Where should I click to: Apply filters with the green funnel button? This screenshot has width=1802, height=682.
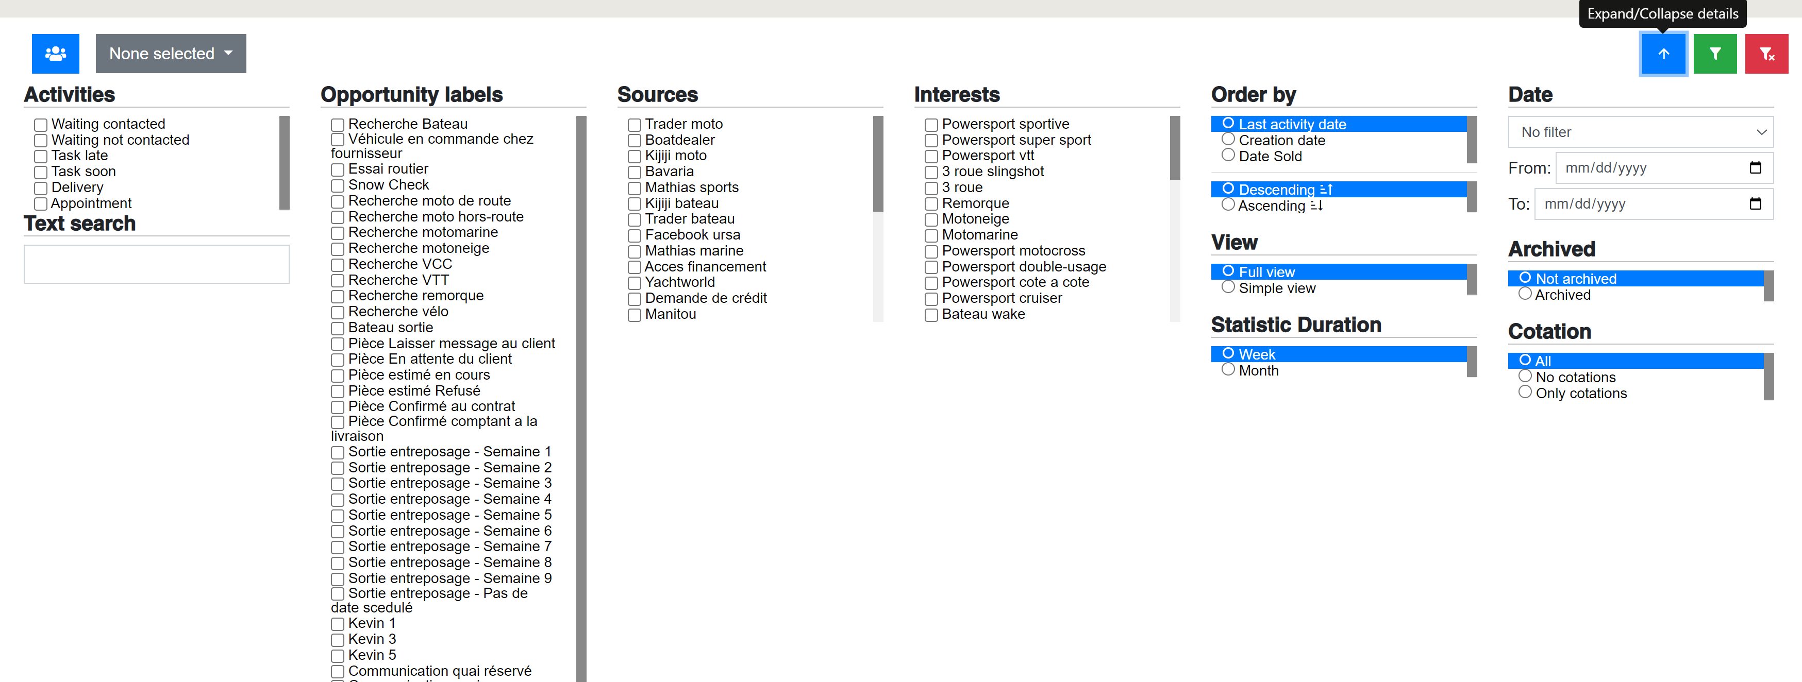[x=1714, y=54]
